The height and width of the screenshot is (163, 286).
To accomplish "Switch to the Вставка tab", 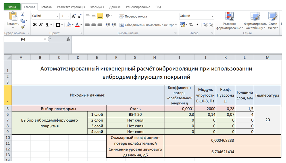I will coord(46,7).
